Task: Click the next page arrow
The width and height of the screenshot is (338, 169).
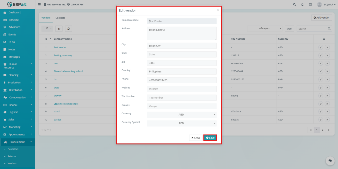Action: [x=329, y=130]
